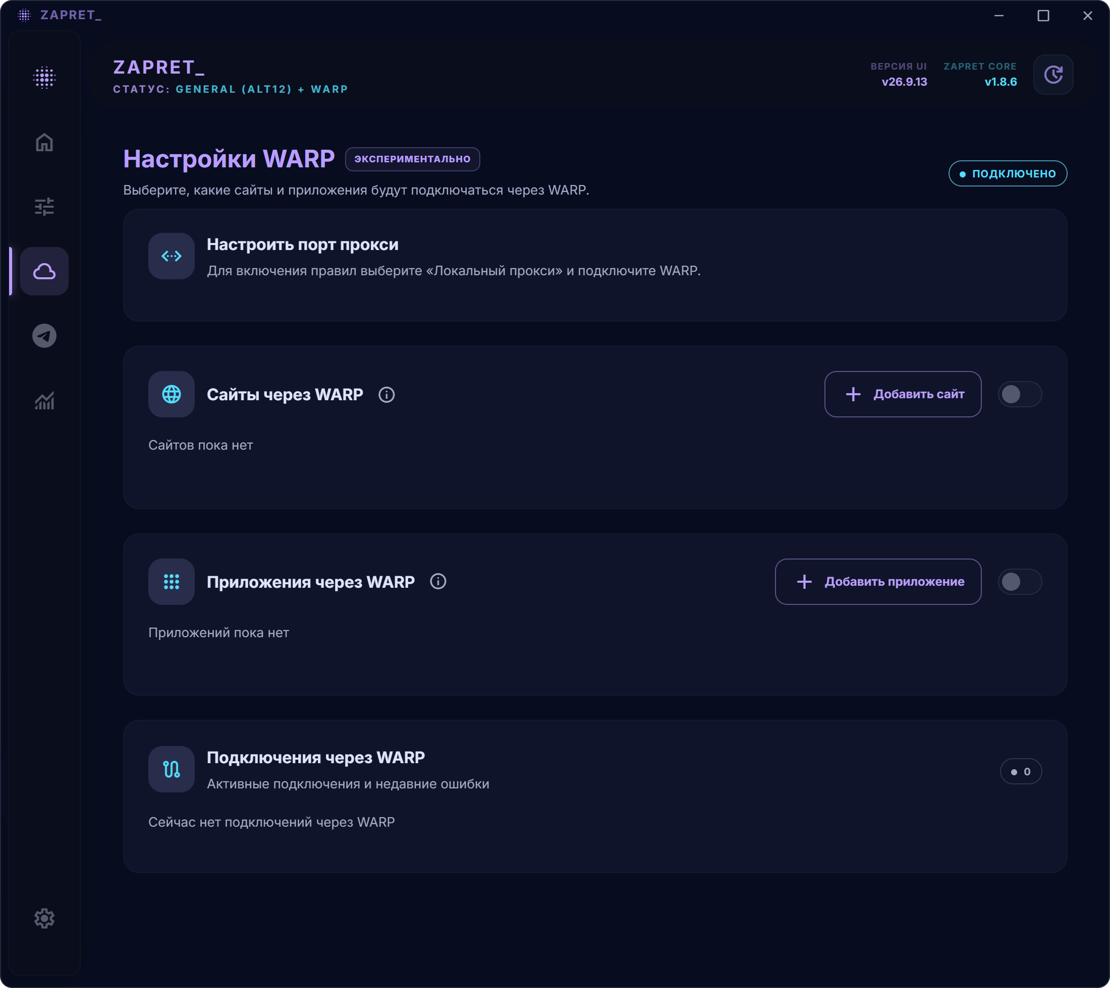
Task: Open settings gear at sidebar bottom
Action: pos(44,918)
